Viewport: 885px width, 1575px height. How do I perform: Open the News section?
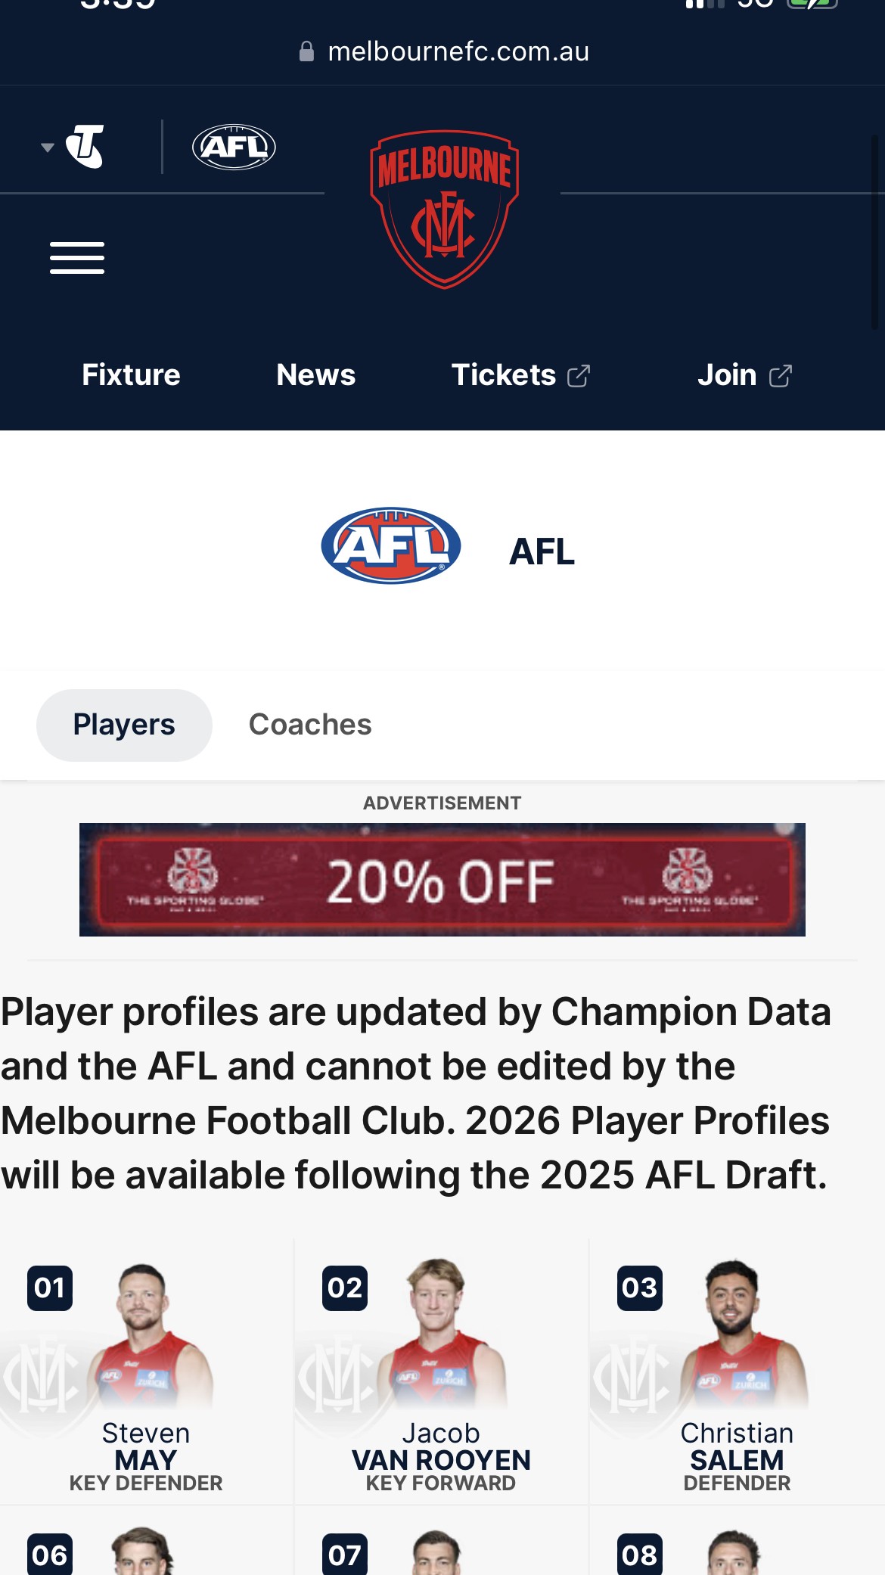tap(315, 375)
